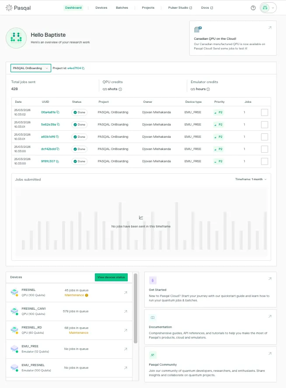
Task: Open EMU_FRESNEL device arrow icon
Action: tap(126, 368)
